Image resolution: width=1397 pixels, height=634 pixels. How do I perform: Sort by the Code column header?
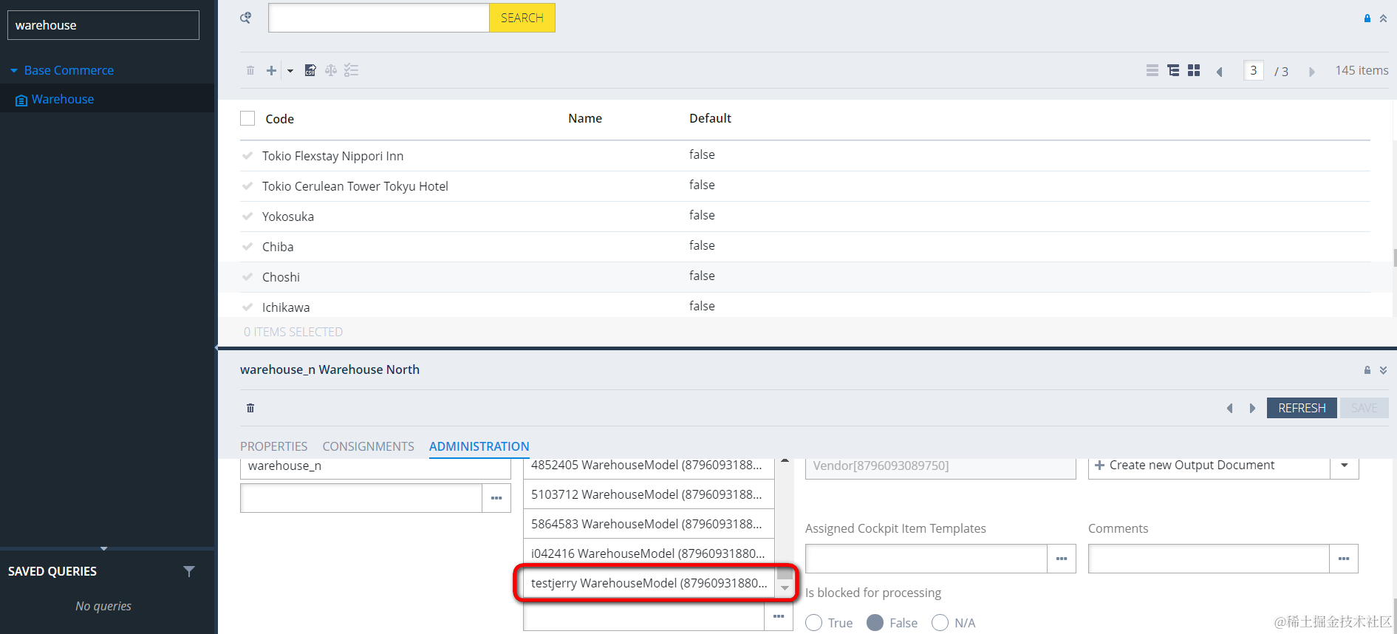tap(279, 119)
